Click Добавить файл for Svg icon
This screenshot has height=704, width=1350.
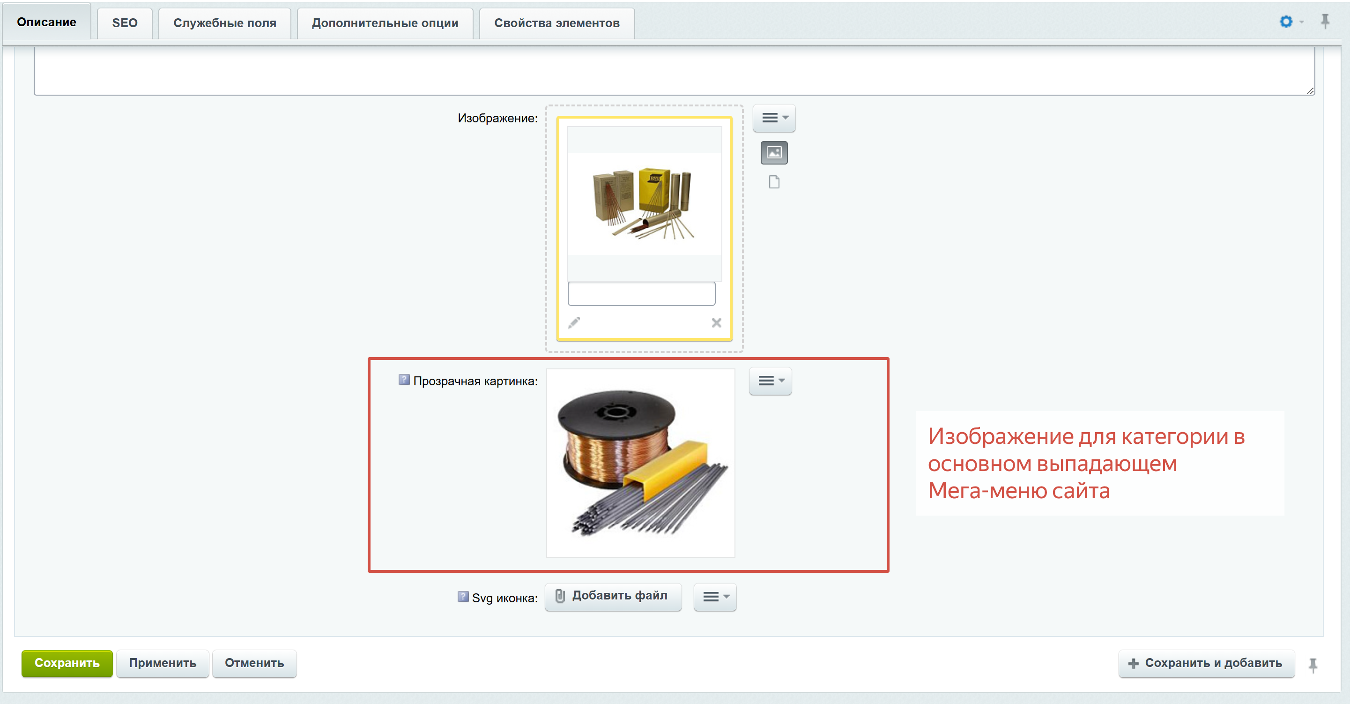click(x=613, y=596)
